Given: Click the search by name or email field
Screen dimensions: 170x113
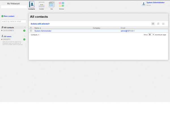Looking at the screenshot, I should click(x=14, y=21).
